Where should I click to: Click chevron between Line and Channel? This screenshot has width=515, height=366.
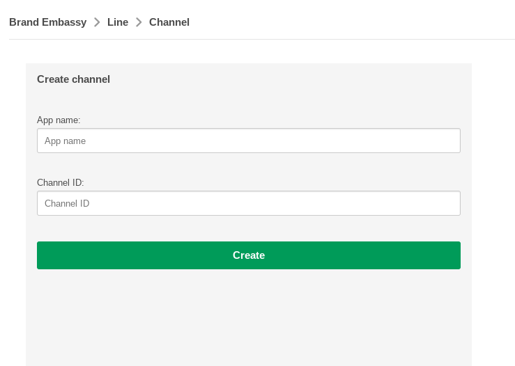click(139, 22)
